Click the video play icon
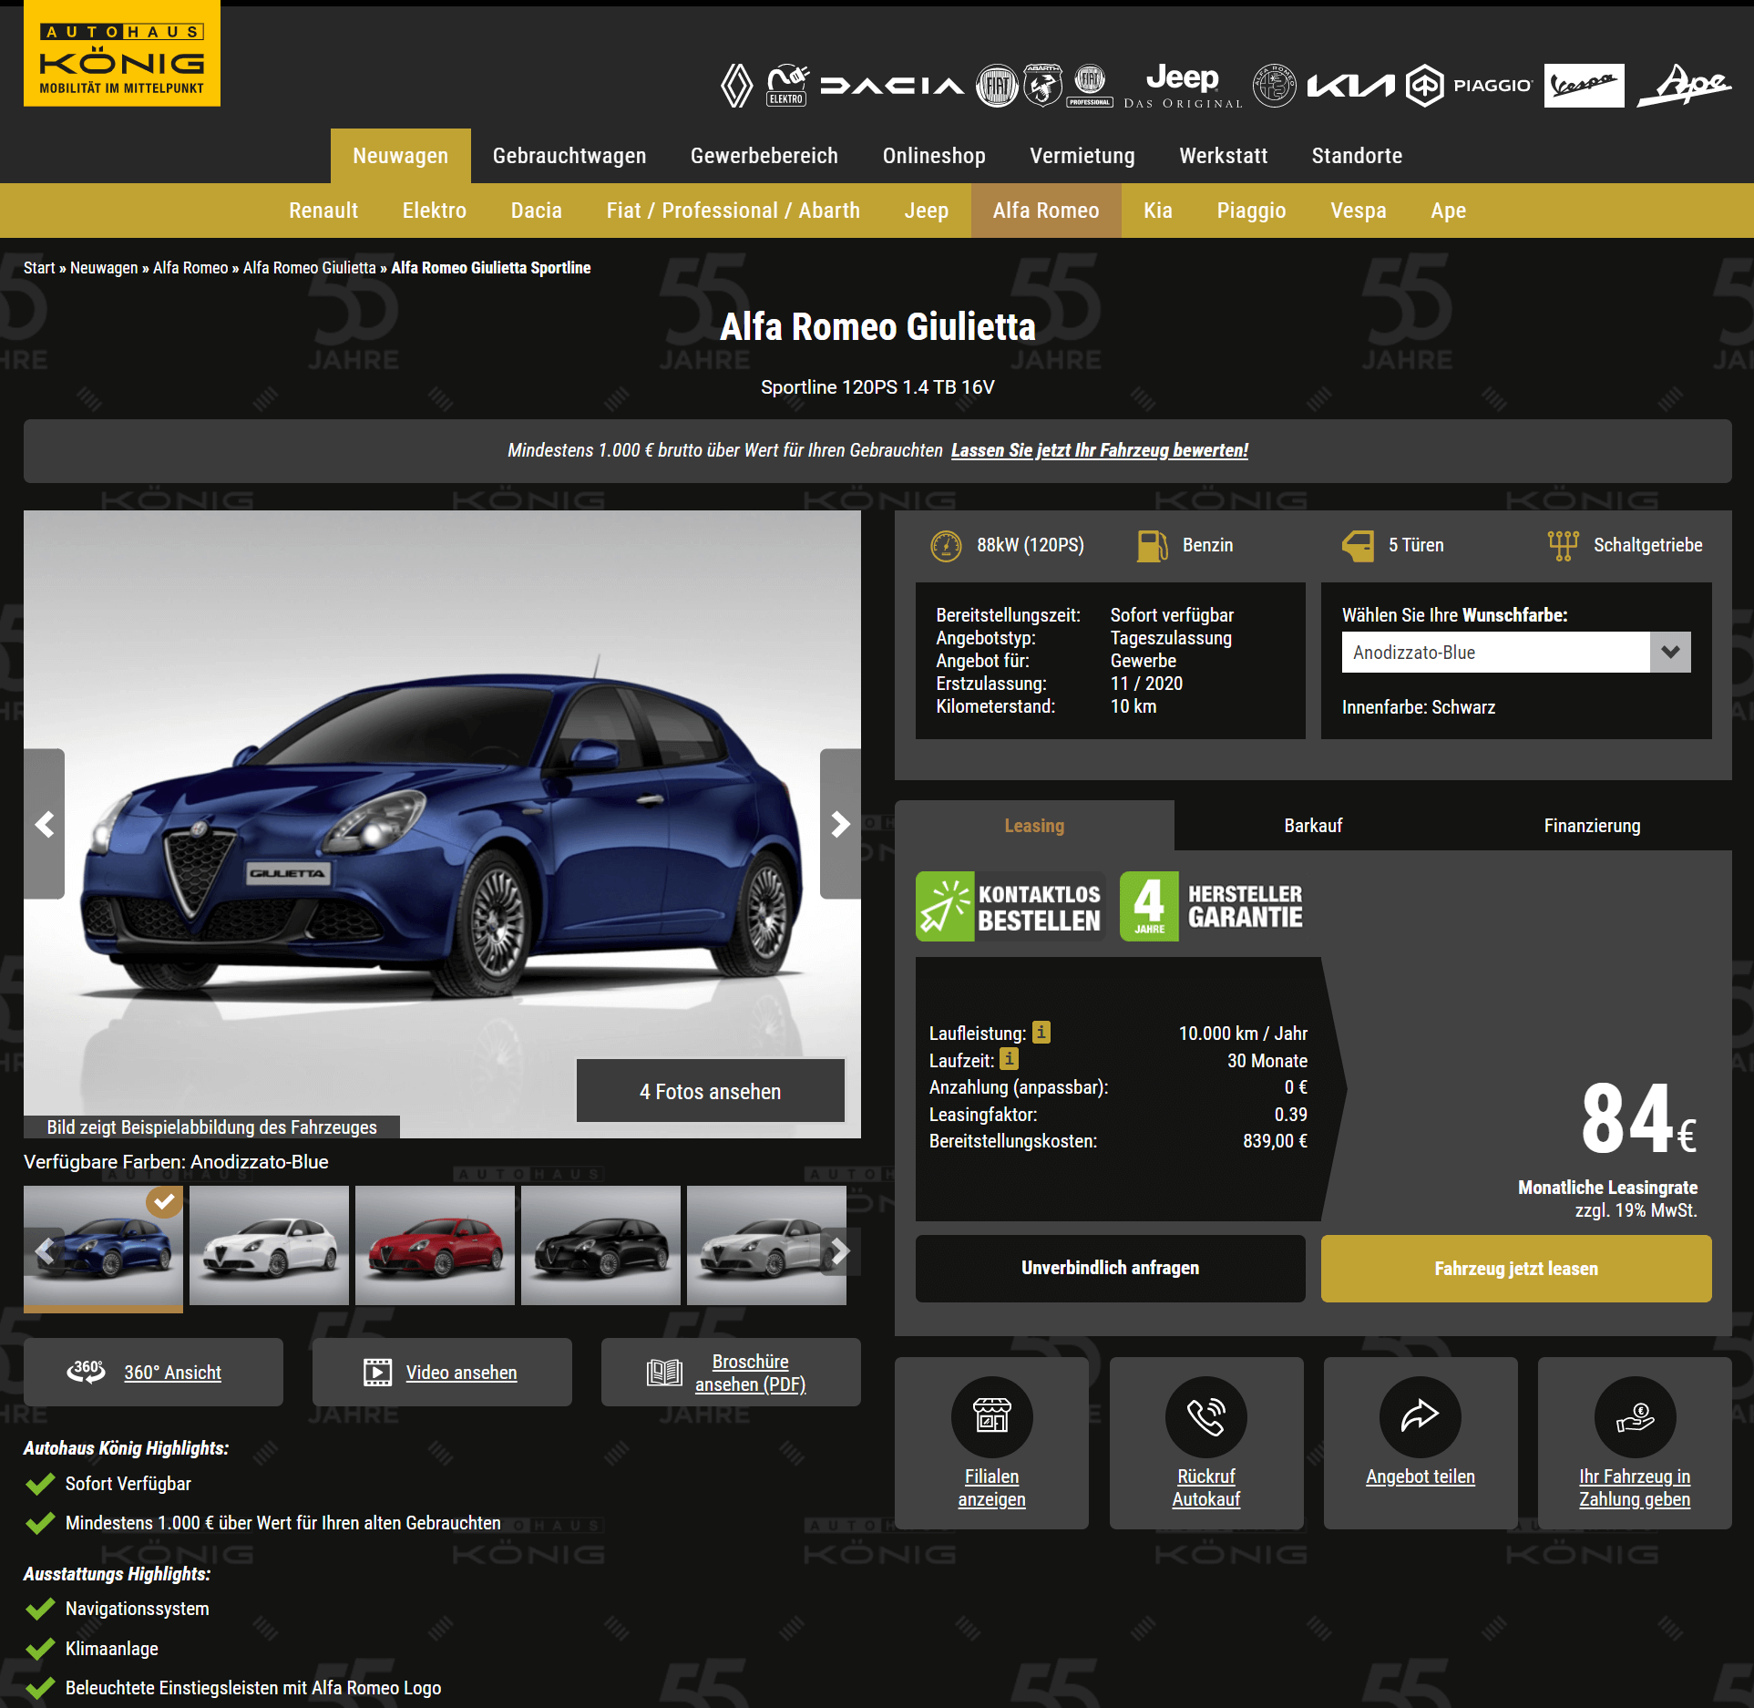Viewport: 1754px width, 1708px height. coord(377,1372)
